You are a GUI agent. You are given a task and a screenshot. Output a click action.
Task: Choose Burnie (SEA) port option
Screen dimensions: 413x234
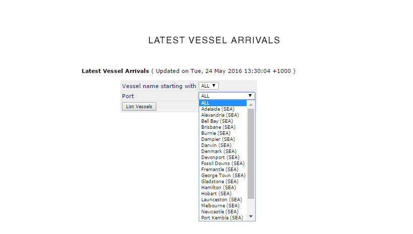coord(216,133)
